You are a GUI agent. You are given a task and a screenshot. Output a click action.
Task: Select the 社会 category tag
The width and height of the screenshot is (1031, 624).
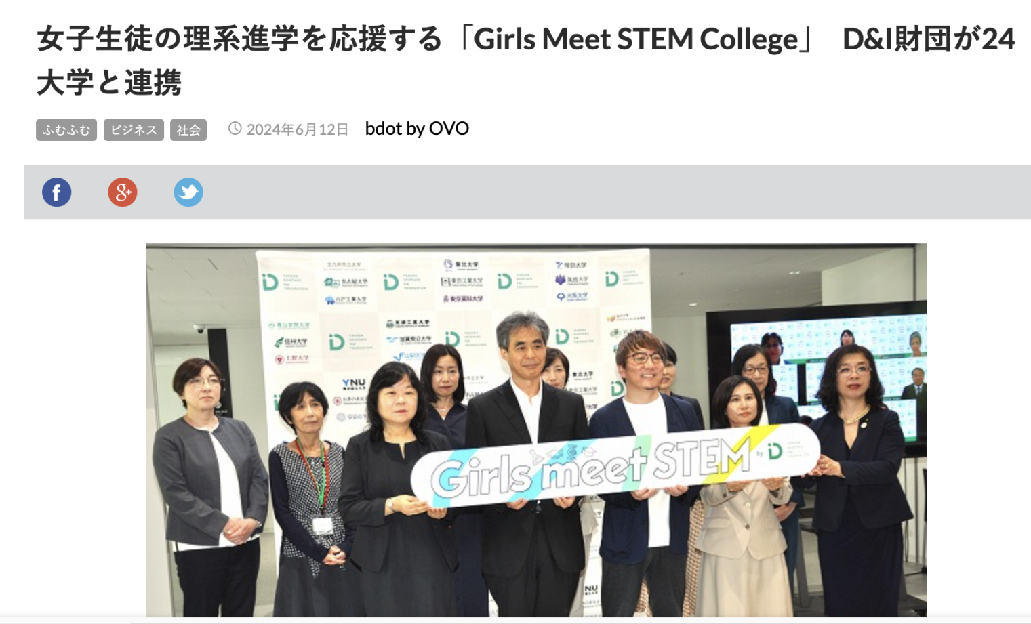pyautogui.click(x=188, y=130)
